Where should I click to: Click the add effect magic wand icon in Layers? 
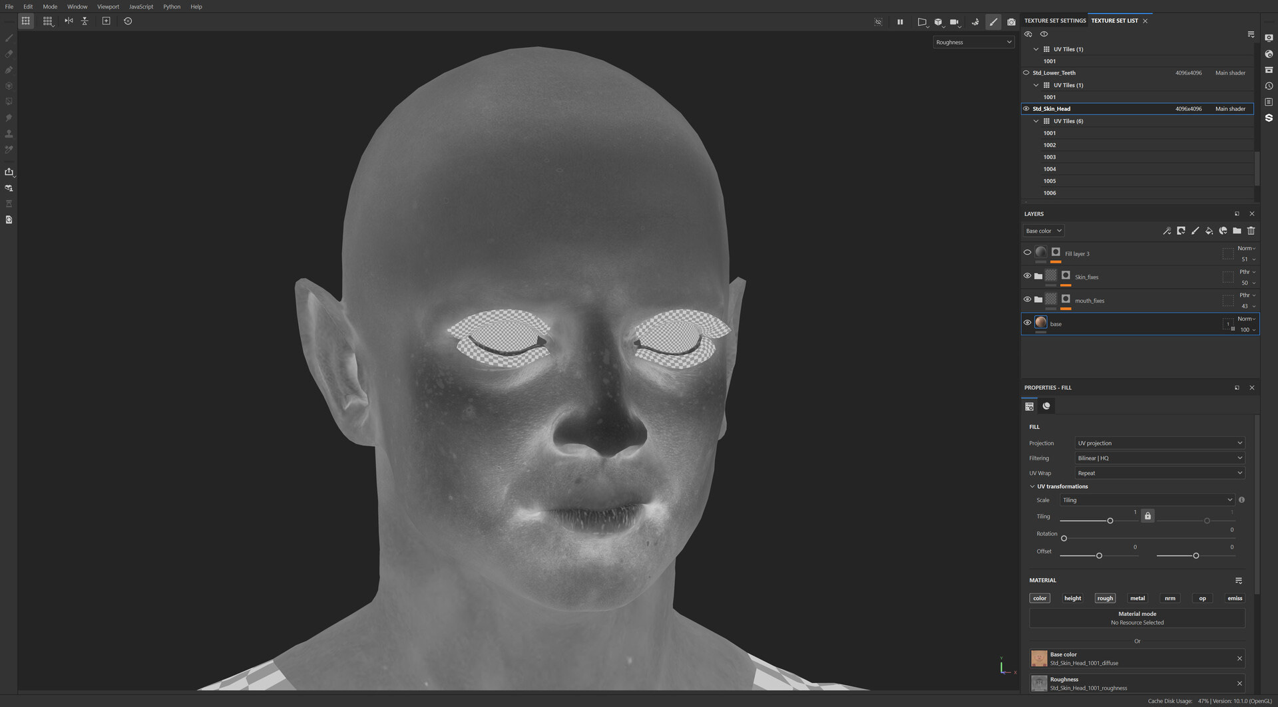(x=1167, y=231)
